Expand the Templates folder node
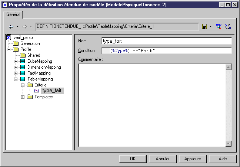Screen dimensions: 240x167 coord(23,97)
